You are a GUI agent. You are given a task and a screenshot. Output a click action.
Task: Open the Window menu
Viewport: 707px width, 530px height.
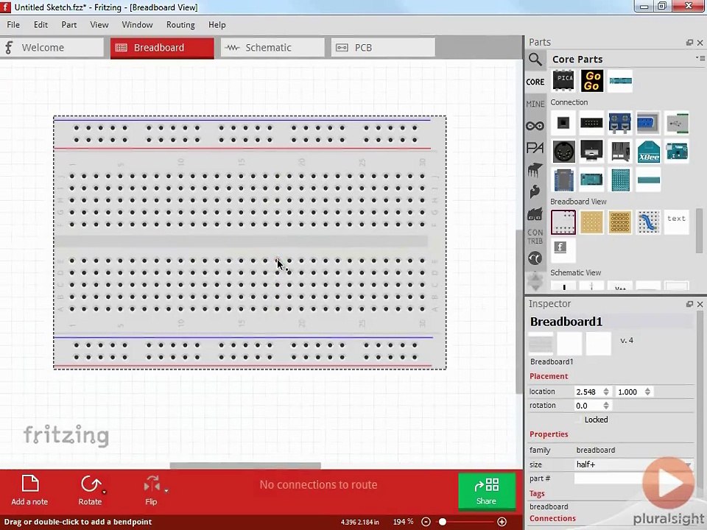(137, 25)
